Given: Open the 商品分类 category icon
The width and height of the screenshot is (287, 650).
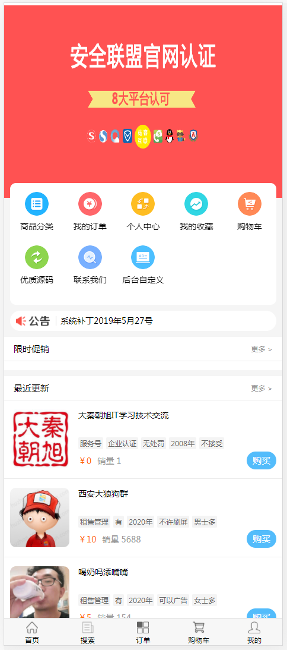Looking at the screenshot, I should coord(37,204).
